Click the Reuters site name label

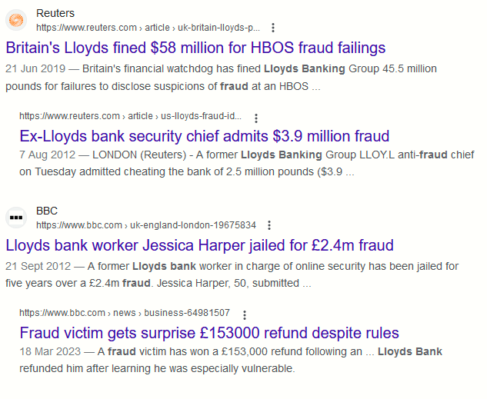55,13
